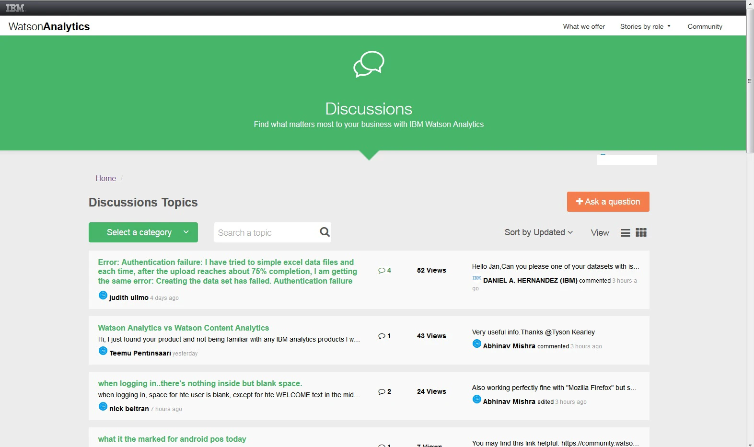Click avatar beside Abhinav Mishra commented

pyautogui.click(x=477, y=344)
